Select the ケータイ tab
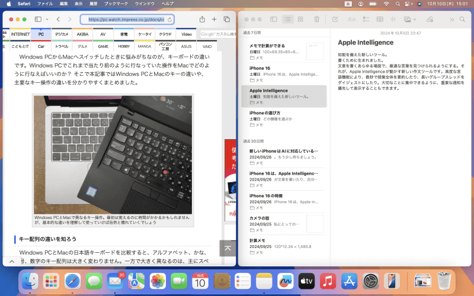The width and height of the screenshot is (474, 296). pos(145,34)
